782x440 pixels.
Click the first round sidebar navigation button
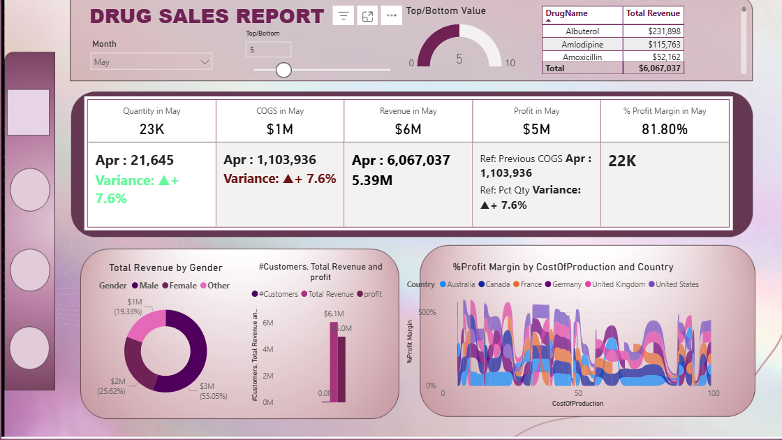pyautogui.click(x=30, y=189)
